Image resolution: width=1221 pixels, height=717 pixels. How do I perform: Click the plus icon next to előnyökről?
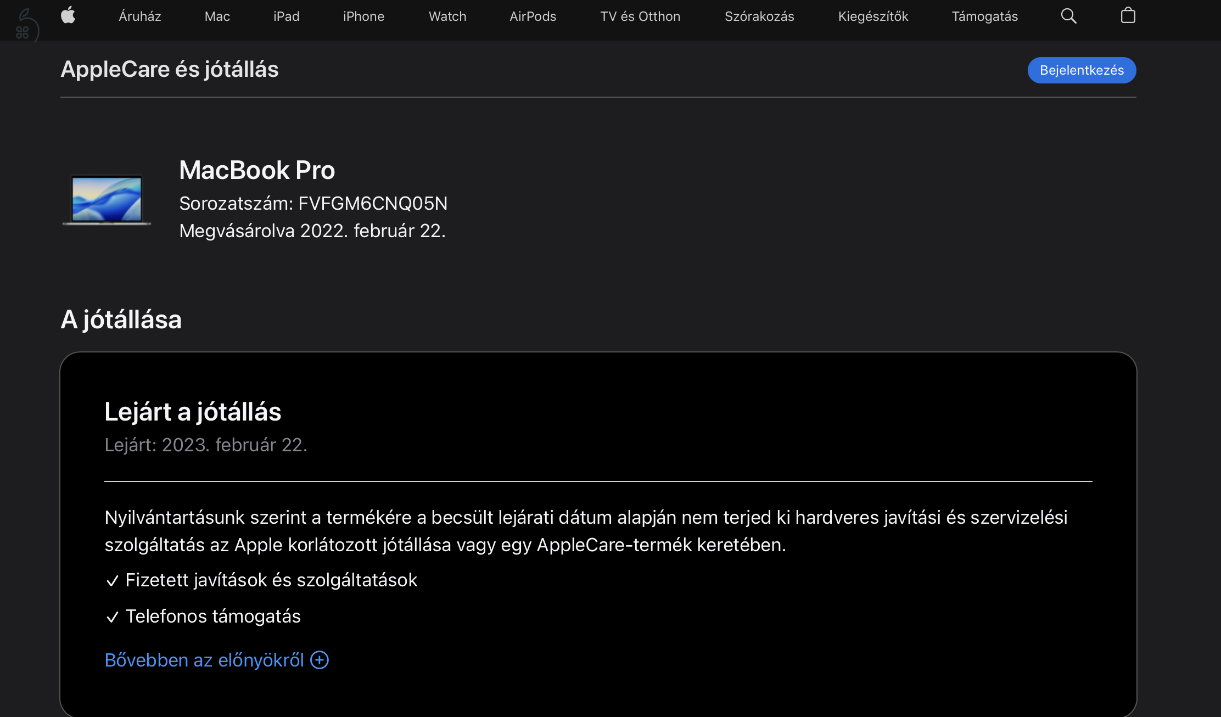click(x=319, y=660)
